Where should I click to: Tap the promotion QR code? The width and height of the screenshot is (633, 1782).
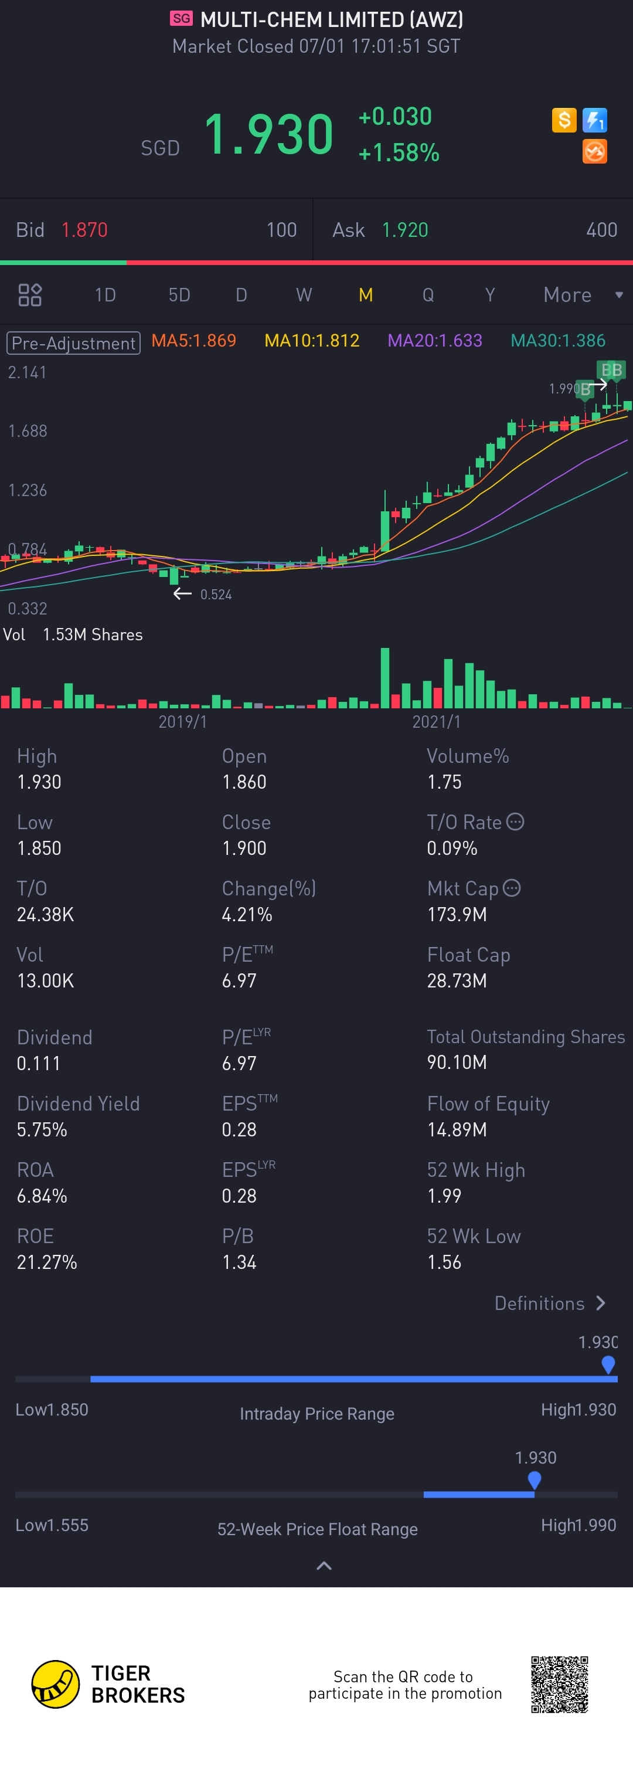pos(559,1683)
